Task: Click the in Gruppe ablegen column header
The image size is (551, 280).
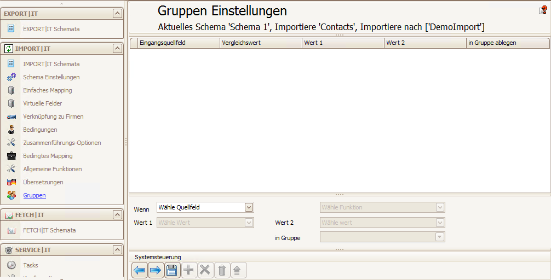Action: [508, 43]
